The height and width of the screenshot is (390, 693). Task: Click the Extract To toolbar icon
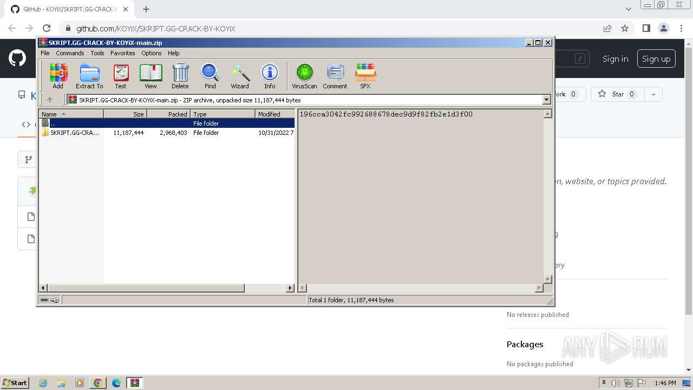[89, 76]
